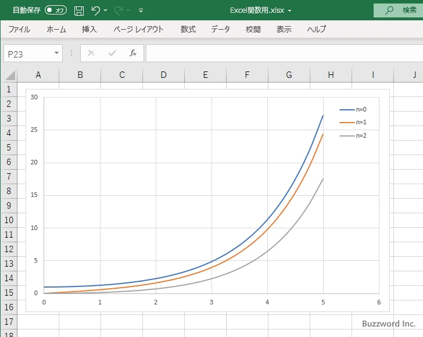Click the Redo arrow icon
Viewport: 423px width, 337px height.
pyautogui.click(x=119, y=10)
